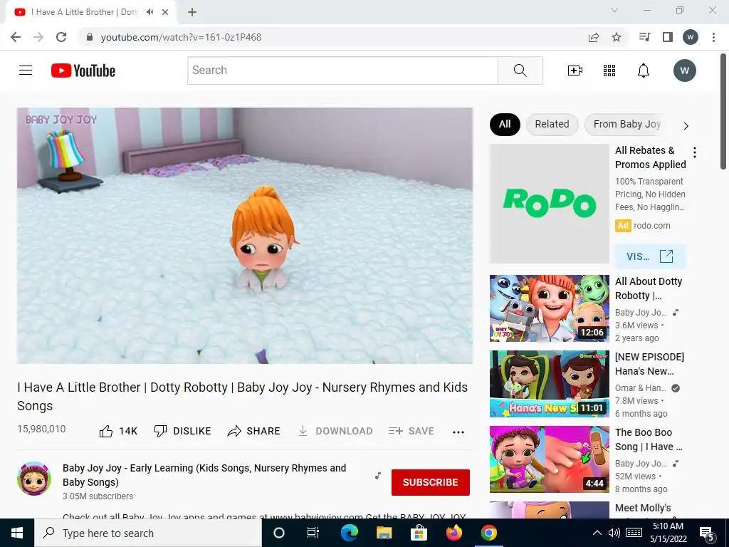Click the RODO ad thumbnail
The image size is (729, 547).
pyautogui.click(x=549, y=204)
